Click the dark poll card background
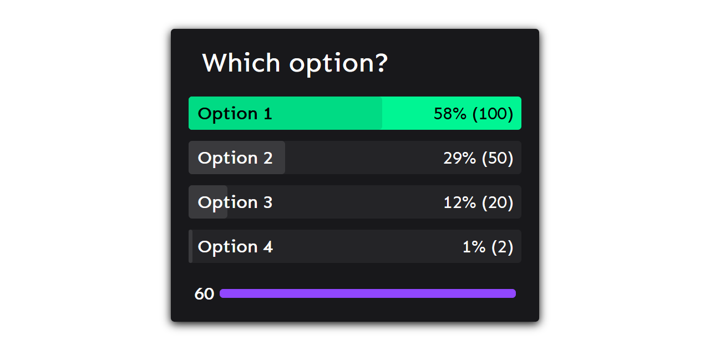710x355 pixels. click(x=355, y=272)
